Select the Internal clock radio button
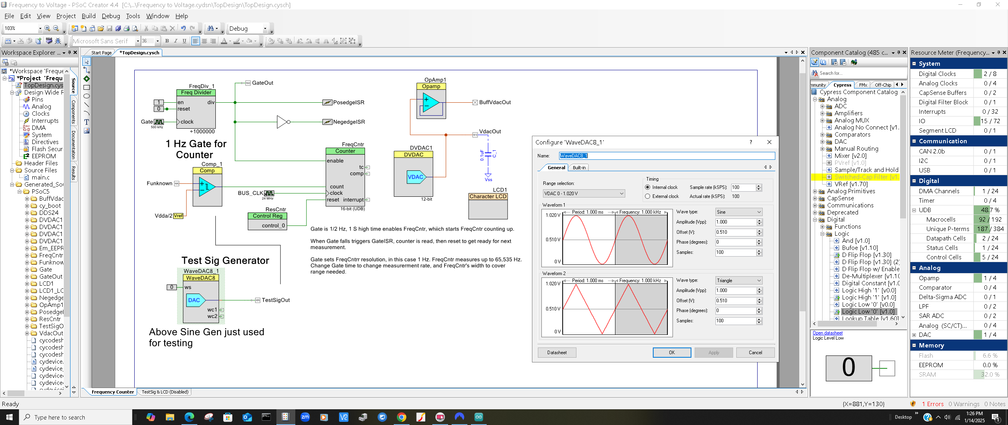The image size is (1008, 425). click(647, 187)
